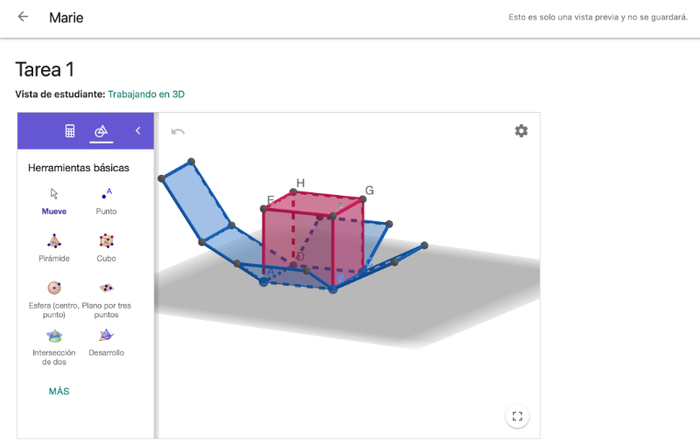
Task: Select the Punto point tool
Action: [x=106, y=201]
